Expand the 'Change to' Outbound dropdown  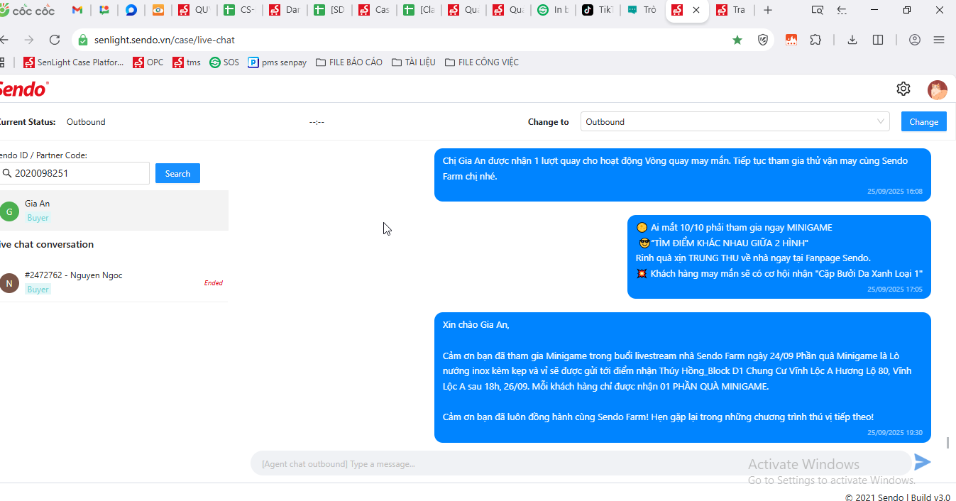pos(735,121)
